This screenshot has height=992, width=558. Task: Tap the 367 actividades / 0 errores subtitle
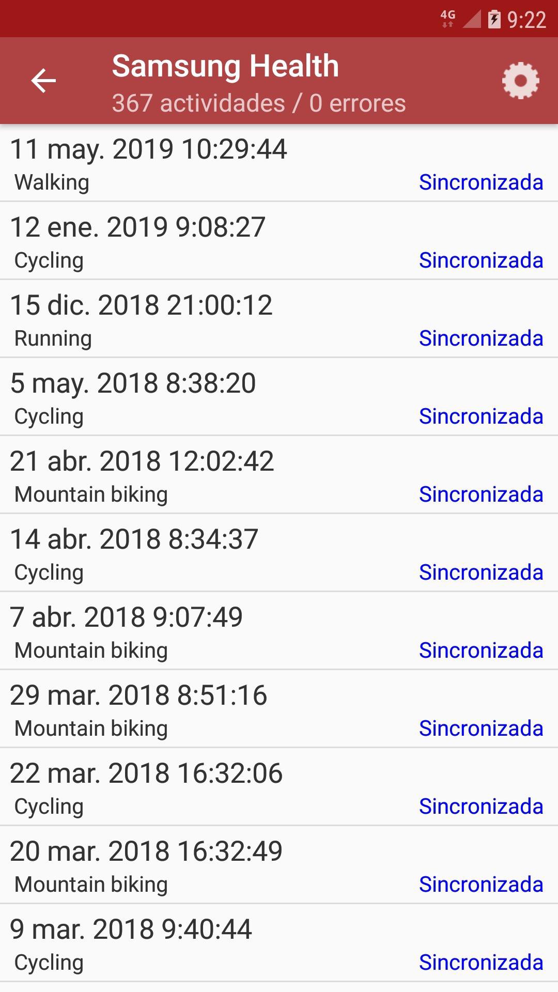point(258,103)
